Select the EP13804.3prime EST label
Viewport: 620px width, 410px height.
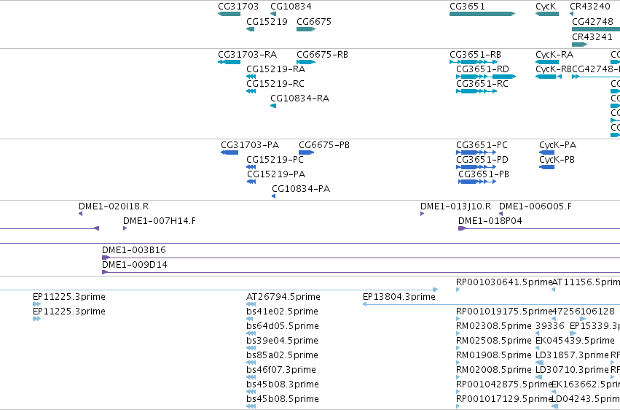point(399,297)
